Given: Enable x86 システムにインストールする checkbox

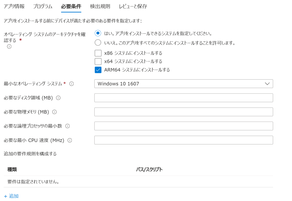Looking at the screenshot, I should click(98, 53).
